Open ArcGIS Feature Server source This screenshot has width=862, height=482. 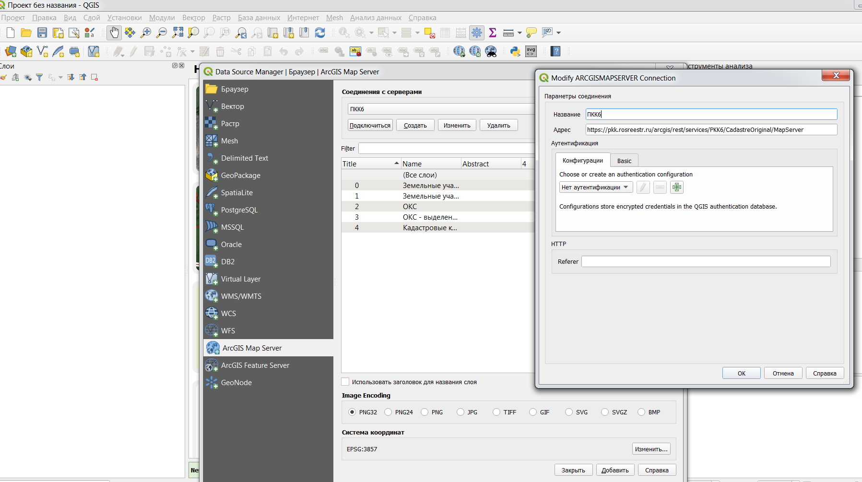[255, 365]
